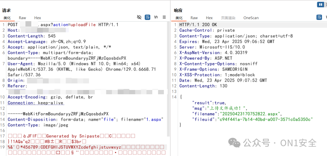Switch response view to Hex tab
The image size is (327, 156).
pos(210,18)
